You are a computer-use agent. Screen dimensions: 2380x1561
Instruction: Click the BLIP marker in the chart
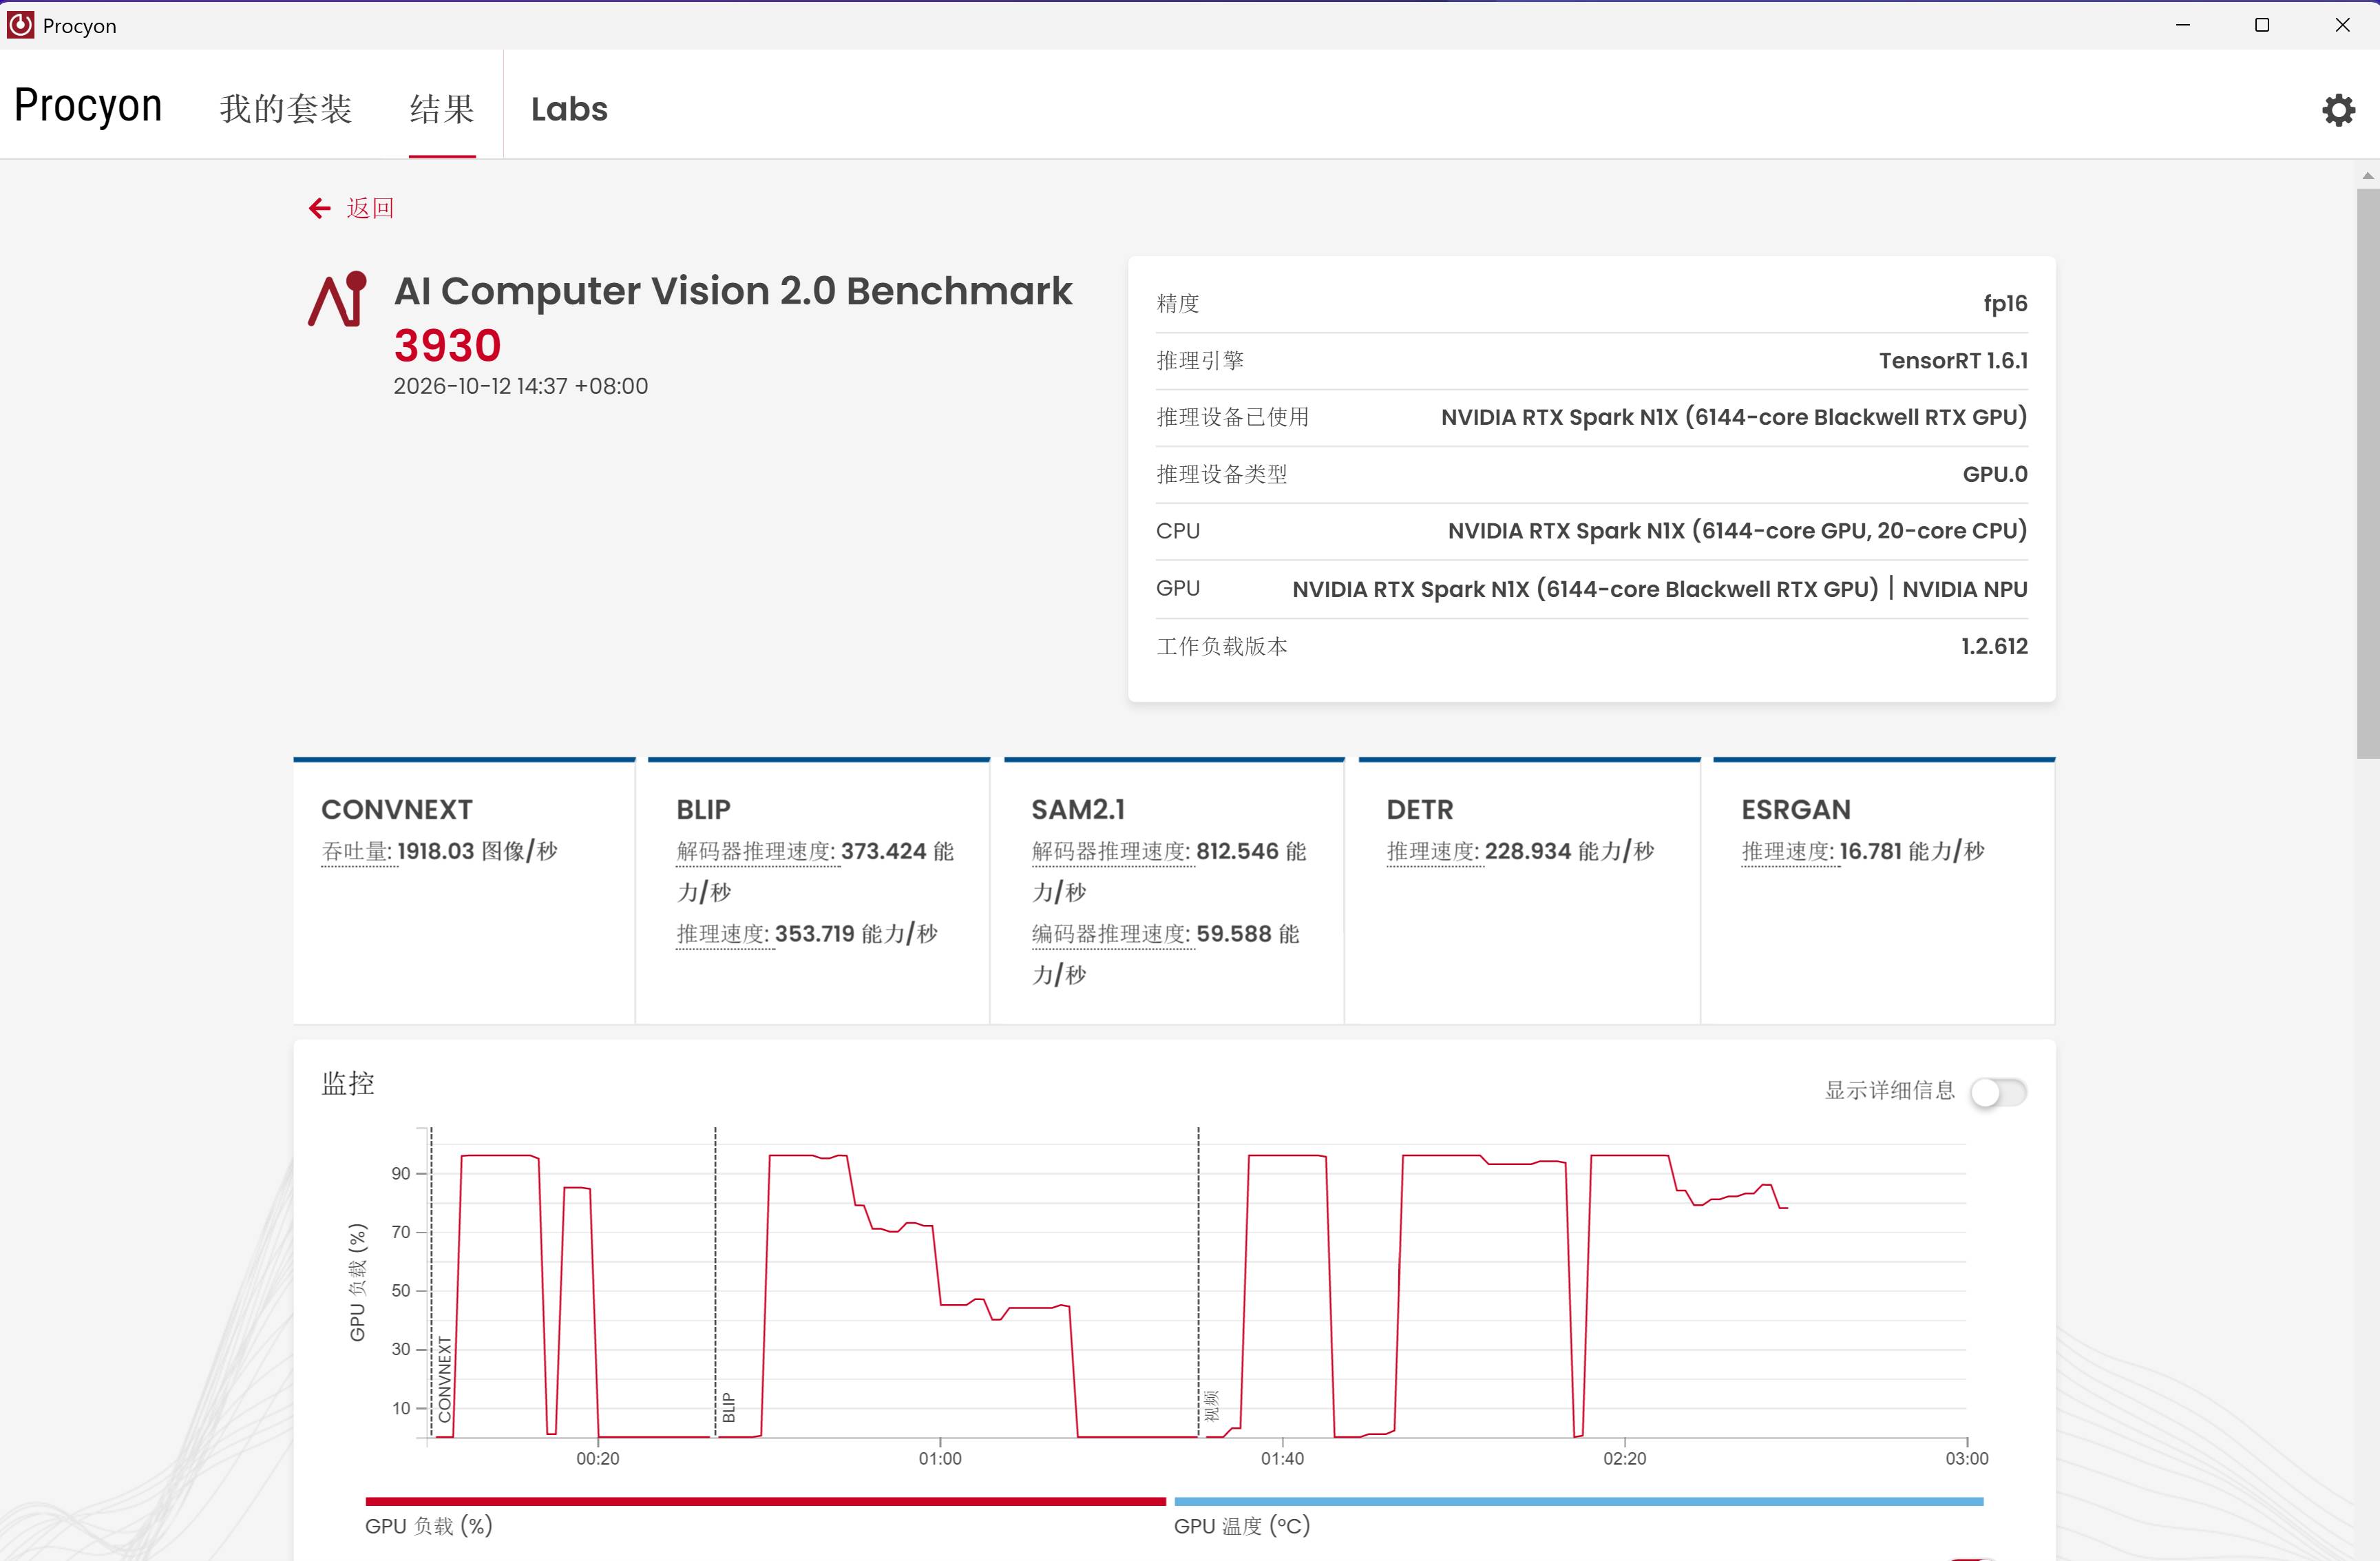point(729,1407)
